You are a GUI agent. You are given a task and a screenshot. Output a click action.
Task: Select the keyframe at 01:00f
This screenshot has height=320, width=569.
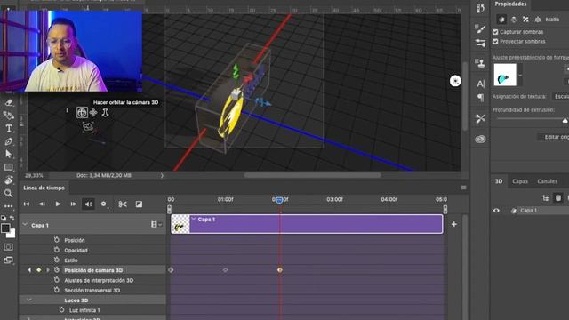click(225, 270)
